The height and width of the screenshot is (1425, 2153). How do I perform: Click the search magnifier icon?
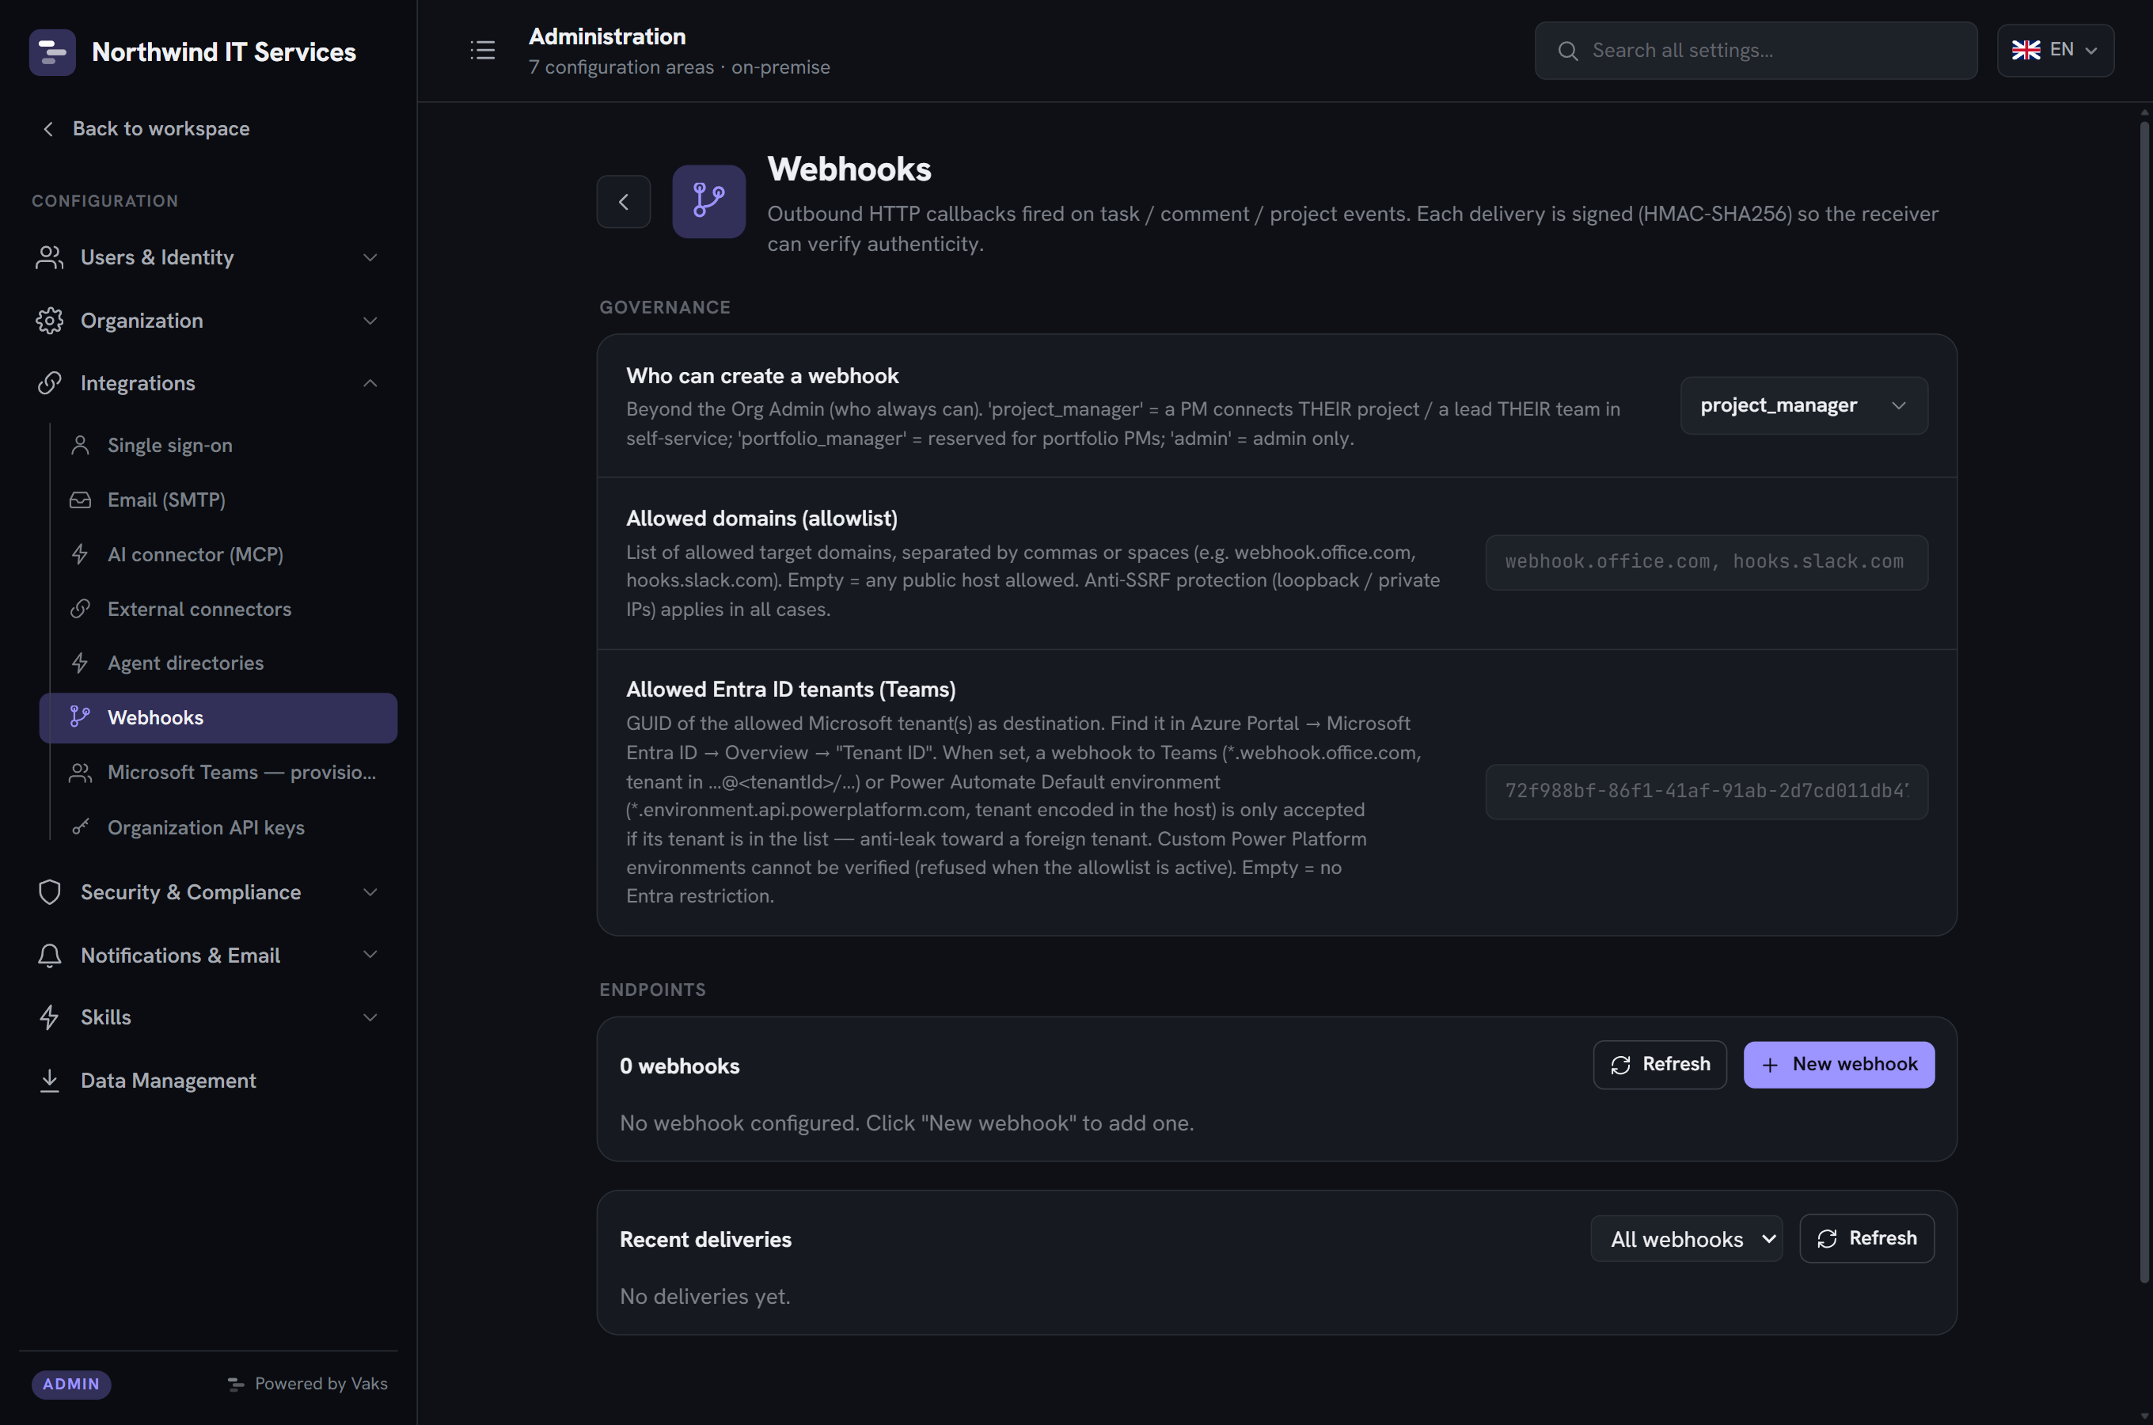[1568, 51]
